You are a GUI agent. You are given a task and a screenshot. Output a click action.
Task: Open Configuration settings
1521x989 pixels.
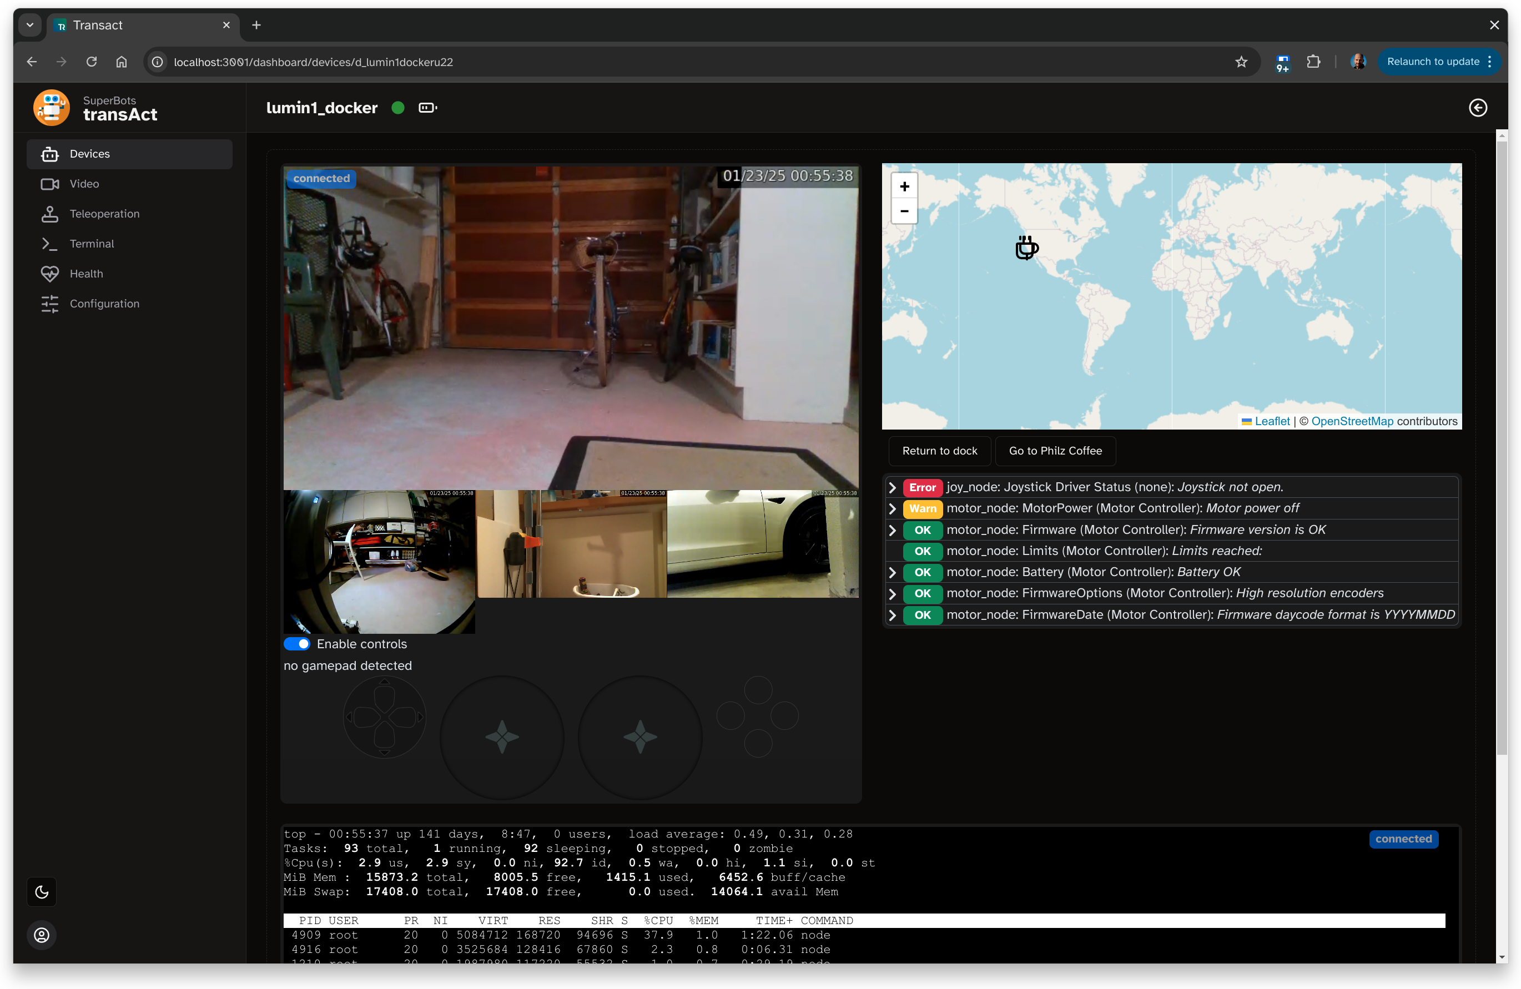[x=105, y=304]
